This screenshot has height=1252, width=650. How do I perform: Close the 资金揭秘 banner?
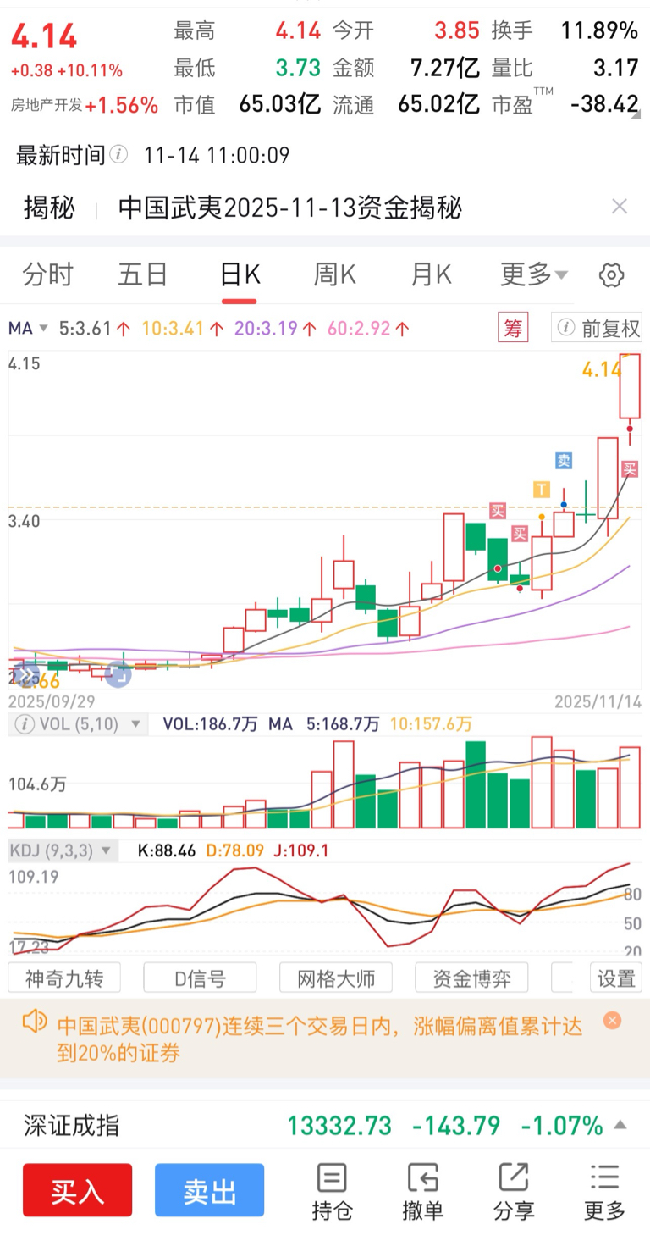tap(620, 206)
